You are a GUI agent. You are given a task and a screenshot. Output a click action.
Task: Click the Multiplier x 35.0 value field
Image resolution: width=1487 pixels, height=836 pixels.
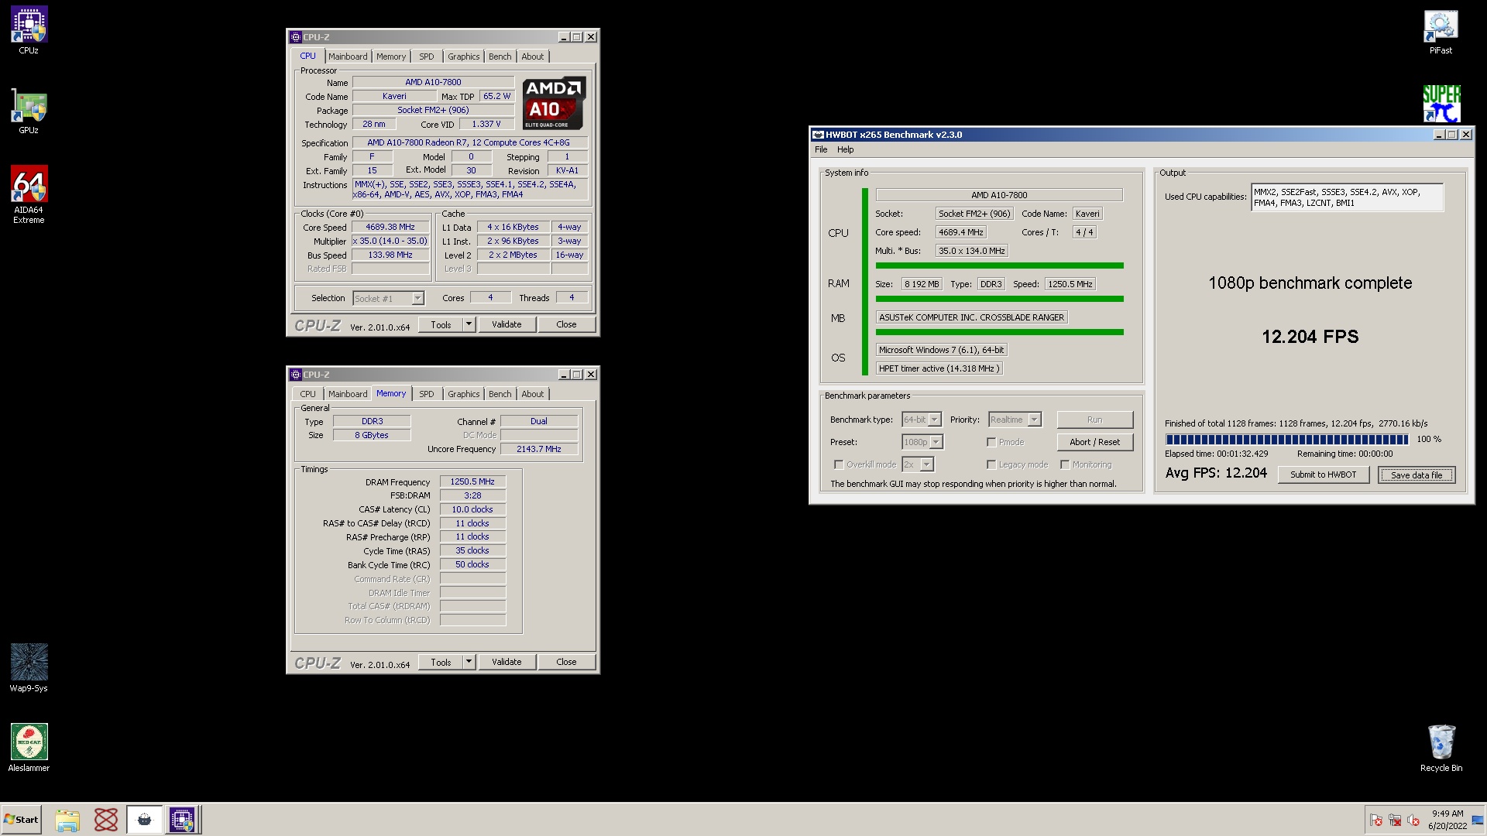tap(390, 242)
